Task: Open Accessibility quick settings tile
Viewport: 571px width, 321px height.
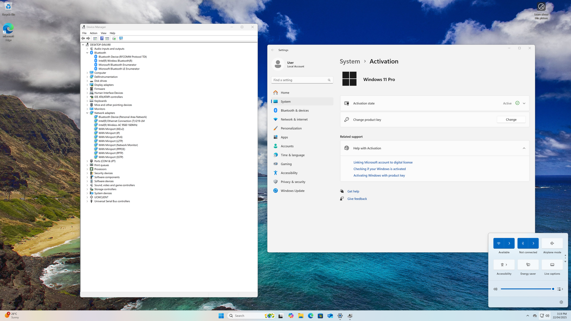Action: [x=504, y=265]
